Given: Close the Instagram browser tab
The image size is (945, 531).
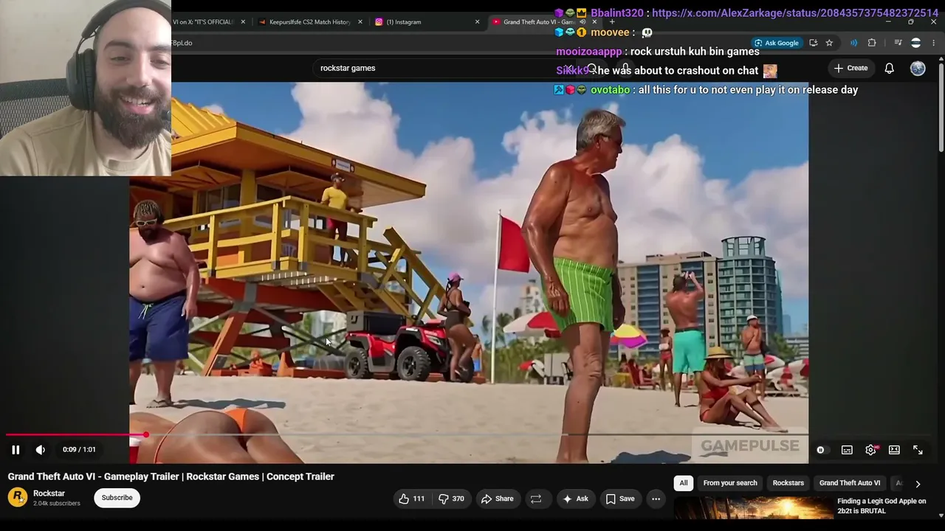Looking at the screenshot, I should [477, 22].
